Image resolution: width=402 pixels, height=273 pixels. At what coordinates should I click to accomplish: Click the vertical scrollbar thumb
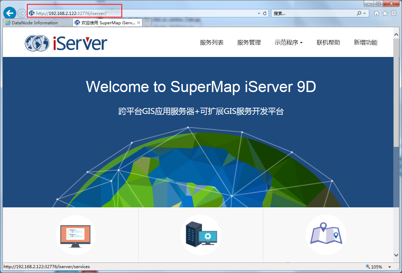396,92
